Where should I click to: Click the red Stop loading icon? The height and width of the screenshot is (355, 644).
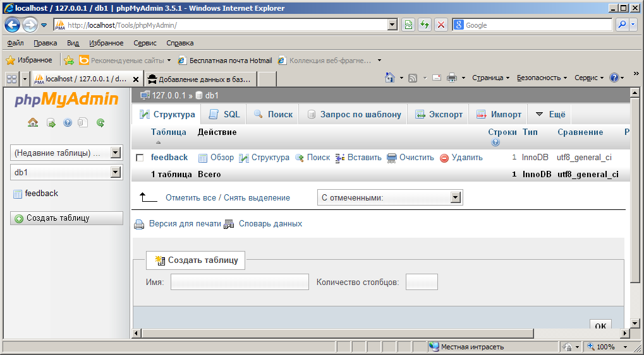tap(441, 25)
